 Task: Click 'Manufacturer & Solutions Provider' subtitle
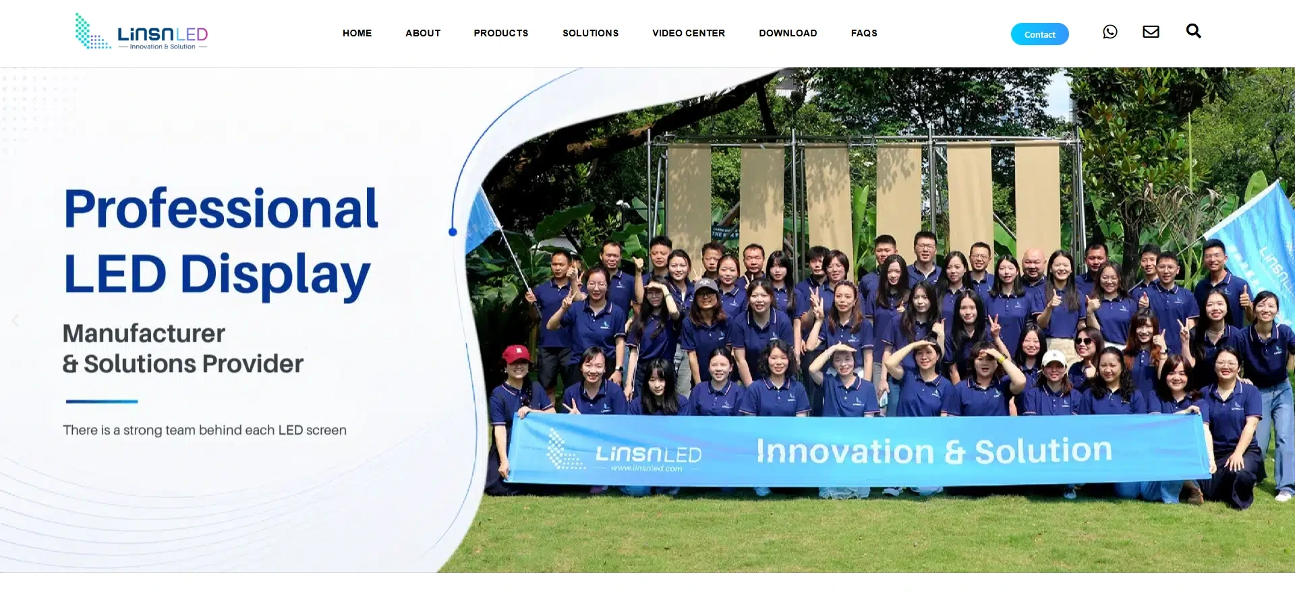(x=183, y=348)
